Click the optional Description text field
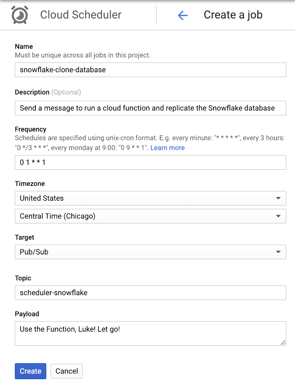The height and width of the screenshot is (386, 295). 150,108
